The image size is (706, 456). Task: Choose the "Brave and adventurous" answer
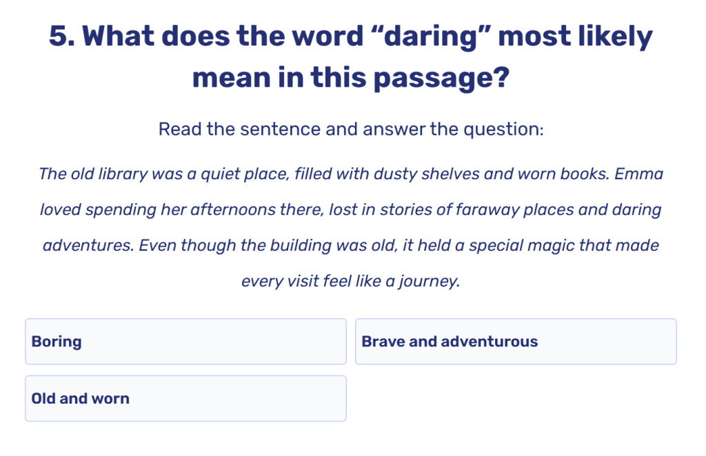pos(516,342)
